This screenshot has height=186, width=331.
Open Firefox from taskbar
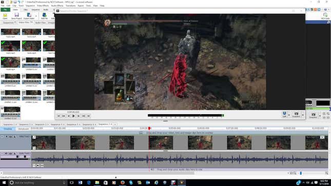[x=123, y=182]
